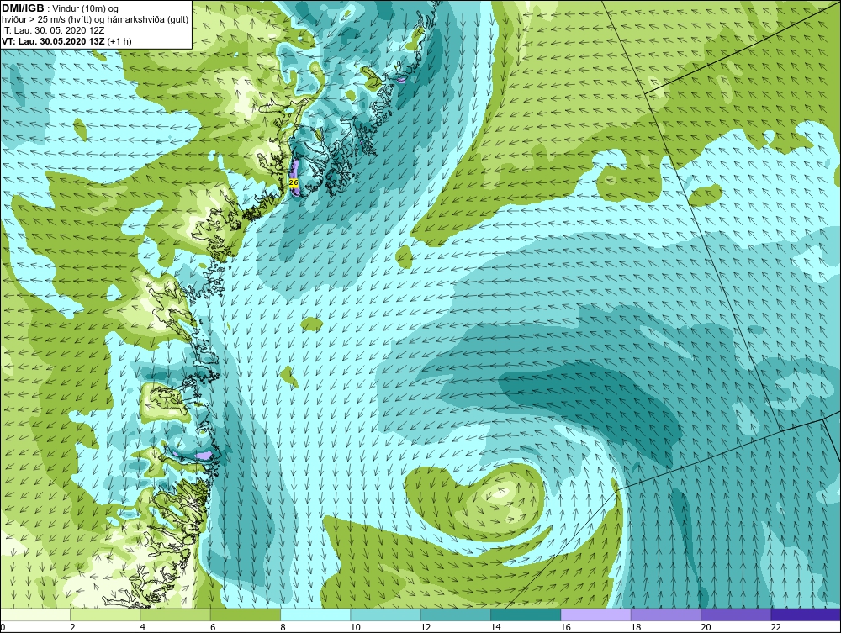
Task: Select the 8–10 m/s legend swatch
Action: (315, 615)
